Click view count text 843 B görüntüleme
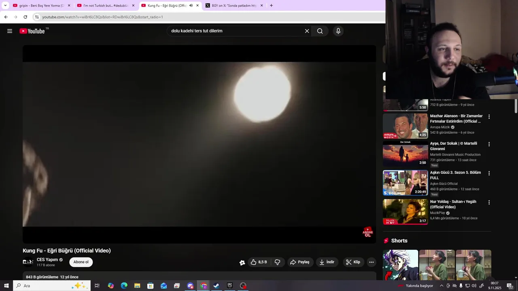The width and height of the screenshot is (518, 291). [42, 277]
